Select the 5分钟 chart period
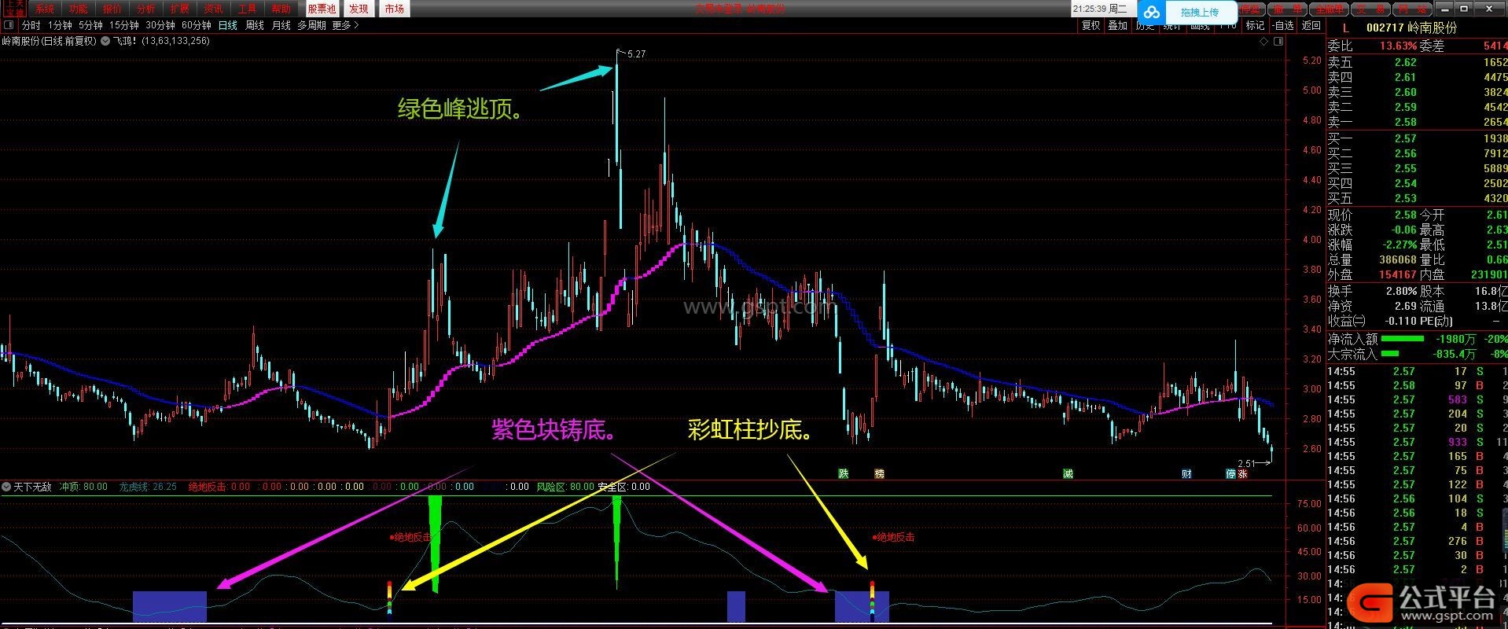Viewport: 1508px width, 629px height. point(90,25)
